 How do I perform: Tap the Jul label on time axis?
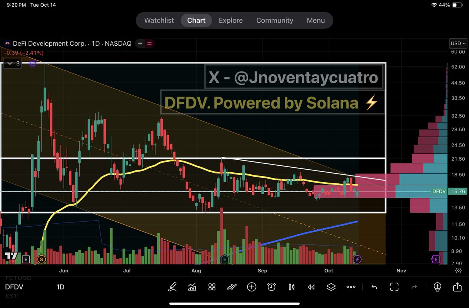126,270
